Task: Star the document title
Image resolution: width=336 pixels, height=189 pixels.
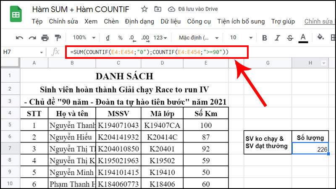Action: pos(144,9)
